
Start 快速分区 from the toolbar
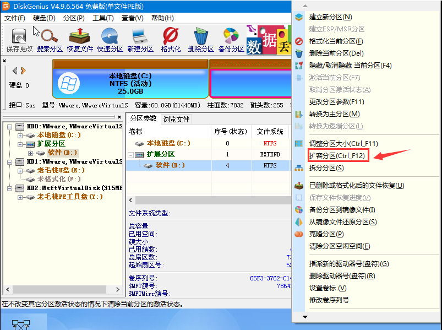[110, 40]
